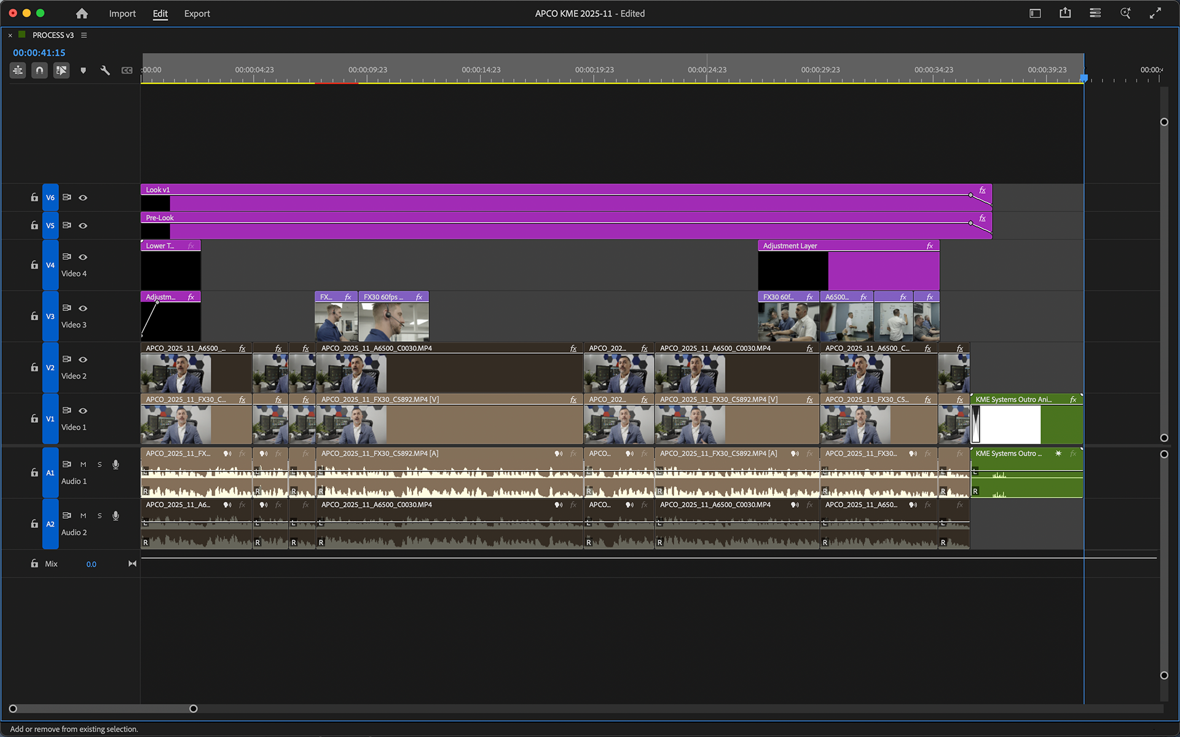Image resolution: width=1180 pixels, height=737 pixels.
Task: Solo the Audio 1 track
Action: pyautogui.click(x=99, y=465)
